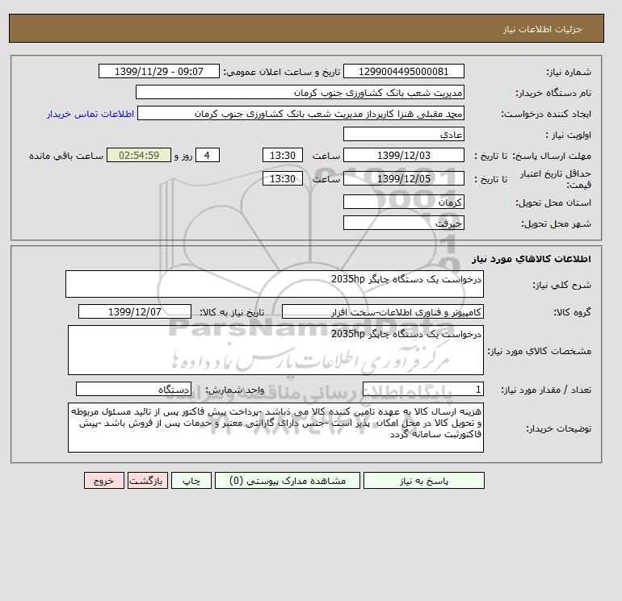The height and width of the screenshot is (601, 622).
Task: Click the چاپ print button
Action: coord(191,481)
